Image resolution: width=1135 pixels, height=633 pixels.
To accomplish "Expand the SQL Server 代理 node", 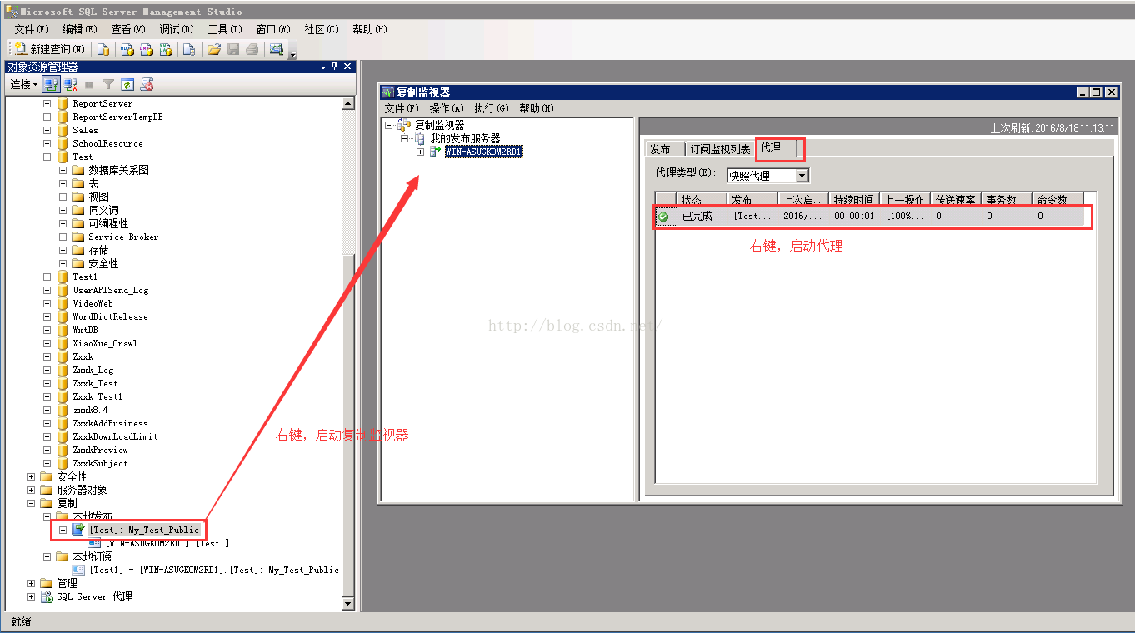I will [32, 596].
